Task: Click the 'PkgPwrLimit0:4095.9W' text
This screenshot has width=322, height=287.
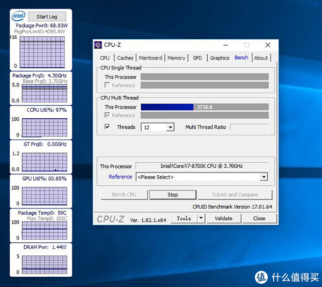Action: tap(39, 32)
